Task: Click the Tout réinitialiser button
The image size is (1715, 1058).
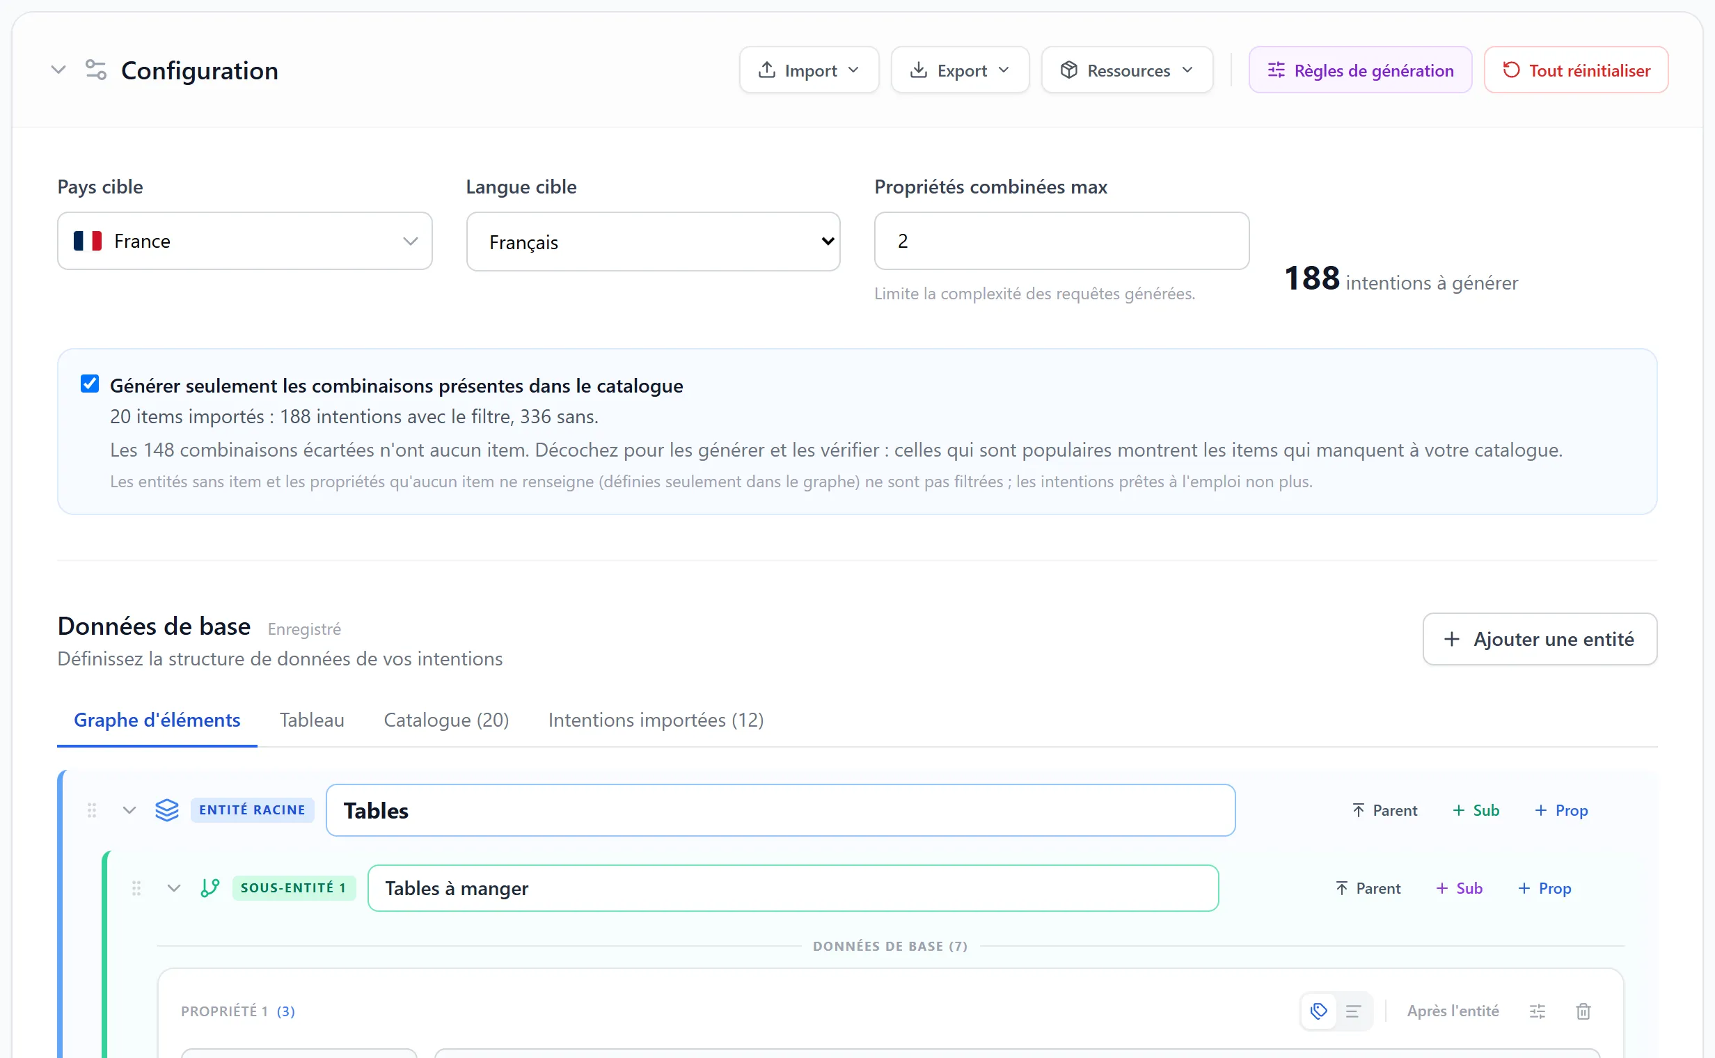Action: tap(1576, 70)
